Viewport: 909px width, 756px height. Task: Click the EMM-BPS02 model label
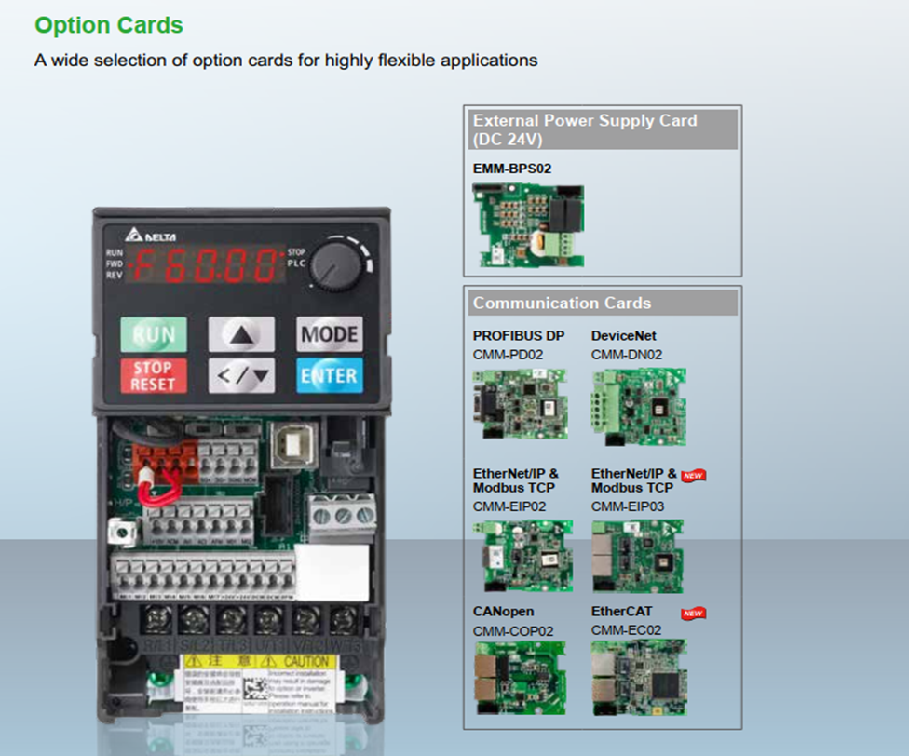click(512, 169)
